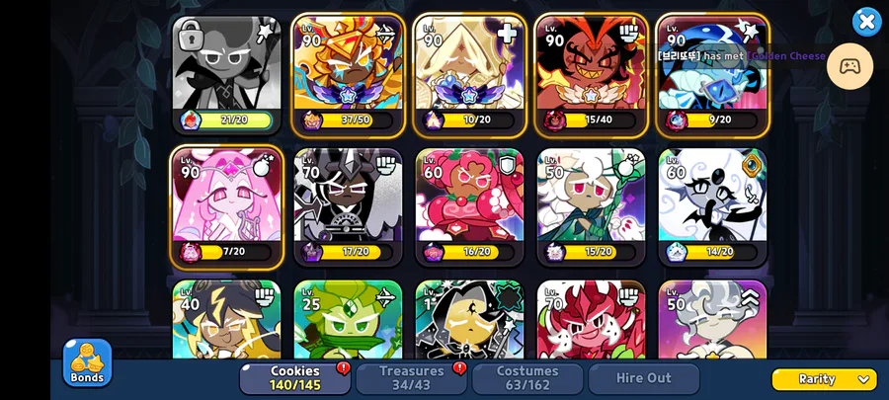
Task: Click the 15/40 soulstone progress bar
Action: 600,120
